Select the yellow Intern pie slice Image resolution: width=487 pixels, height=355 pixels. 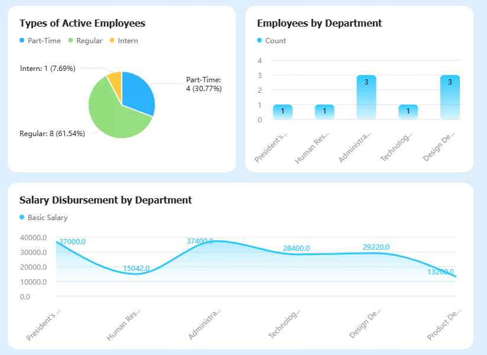tap(115, 81)
